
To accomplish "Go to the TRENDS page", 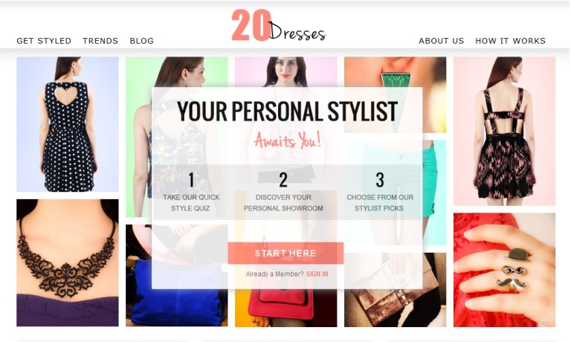I will pos(100,41).
